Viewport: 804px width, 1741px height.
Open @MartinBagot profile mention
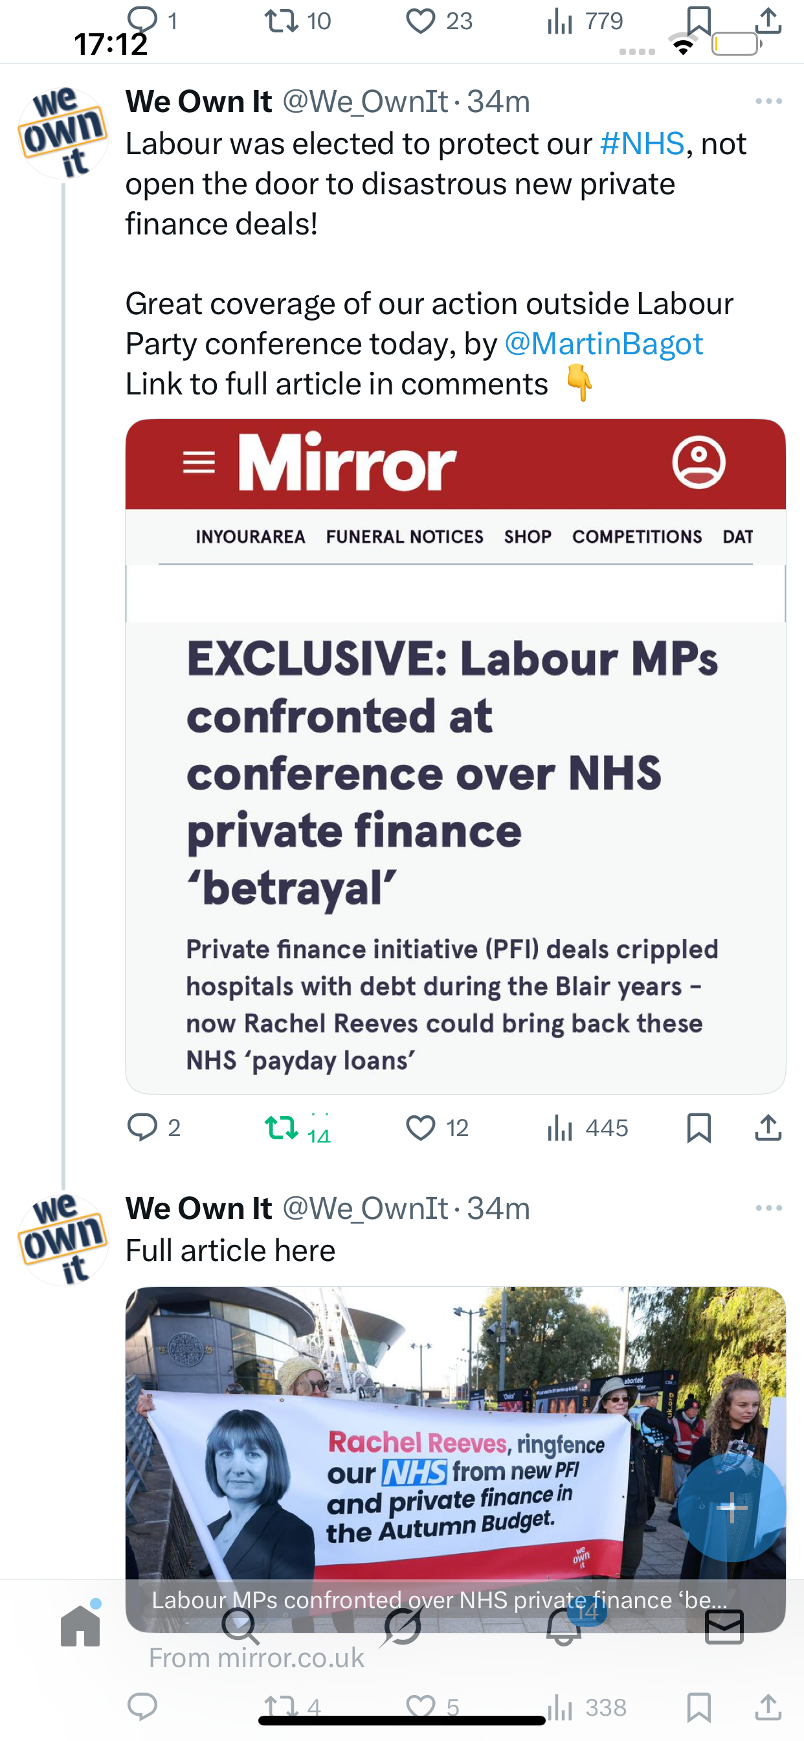[603, 344]
